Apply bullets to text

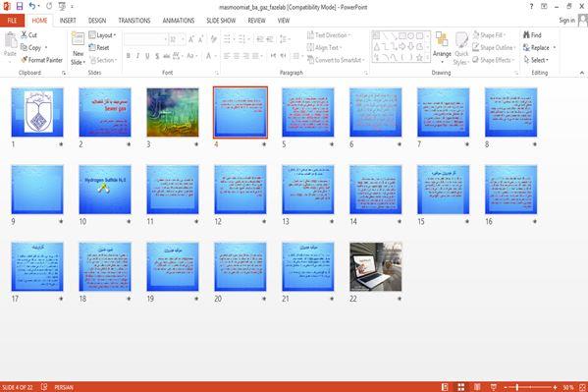point(228,39)
